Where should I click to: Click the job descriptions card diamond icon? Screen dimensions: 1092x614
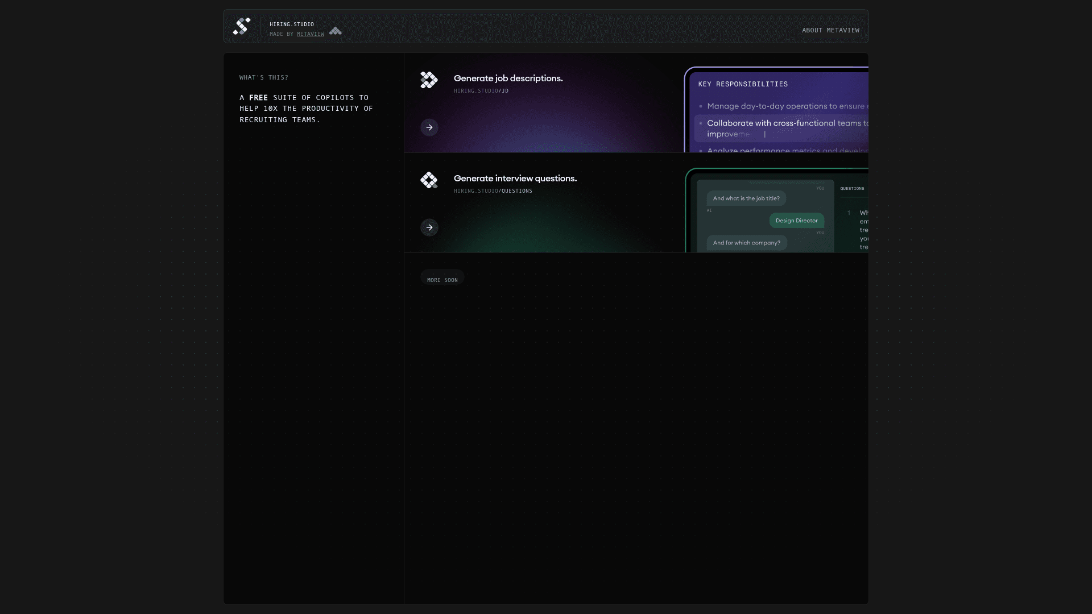point(429,80)
